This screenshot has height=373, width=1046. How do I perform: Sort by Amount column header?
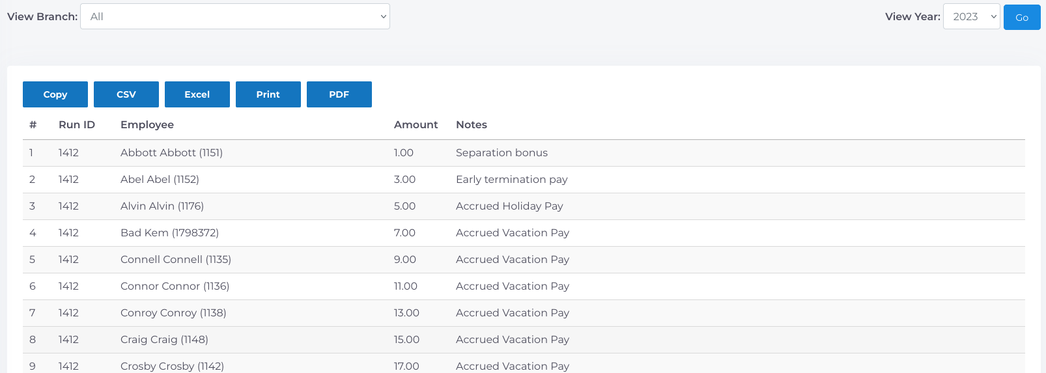point(416,125)
